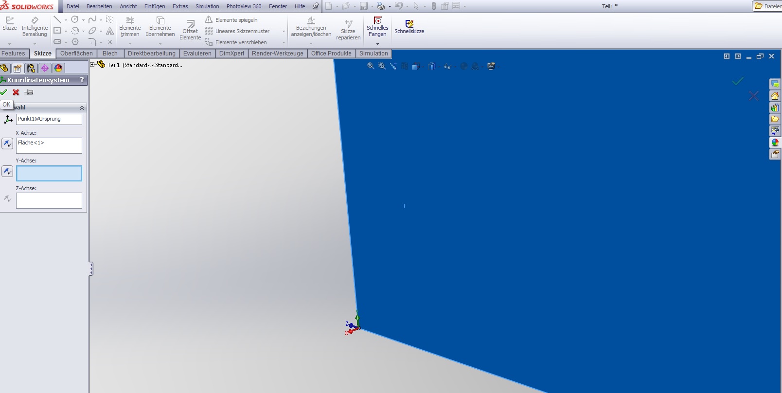Expand Lineares Skizzenmuster dropdown arrow
Screen dimensions: 782x393
[284, 31]
